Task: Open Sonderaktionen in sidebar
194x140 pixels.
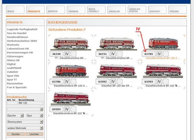Action: pyautogui.click(x=18, y=37)
